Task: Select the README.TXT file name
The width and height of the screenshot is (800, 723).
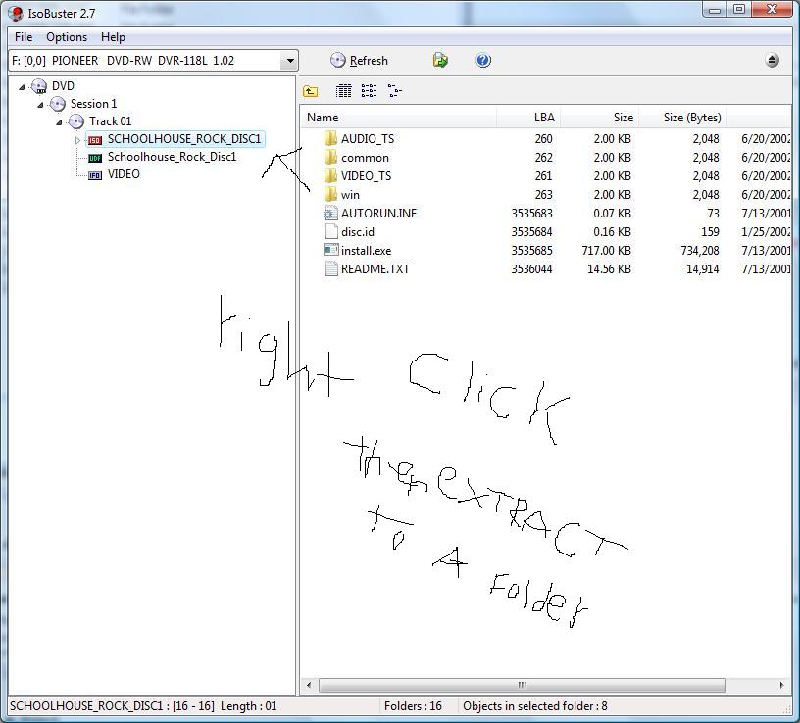Action: click(375, 269)
